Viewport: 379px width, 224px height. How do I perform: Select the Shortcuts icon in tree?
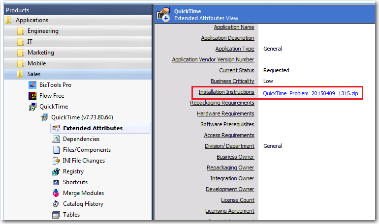[56, 182]
